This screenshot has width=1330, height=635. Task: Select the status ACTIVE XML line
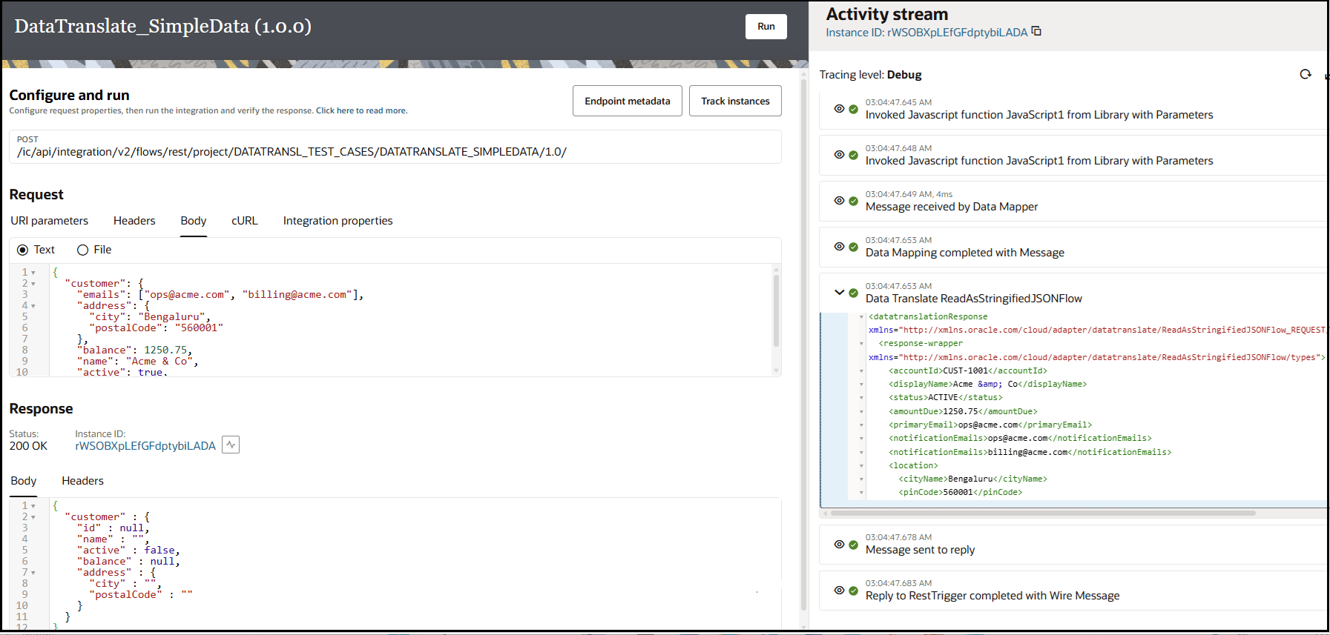point(945,398)
